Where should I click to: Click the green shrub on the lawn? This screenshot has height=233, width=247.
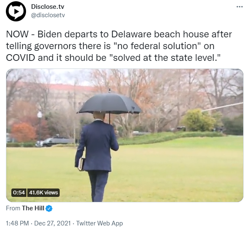point(199,120)
